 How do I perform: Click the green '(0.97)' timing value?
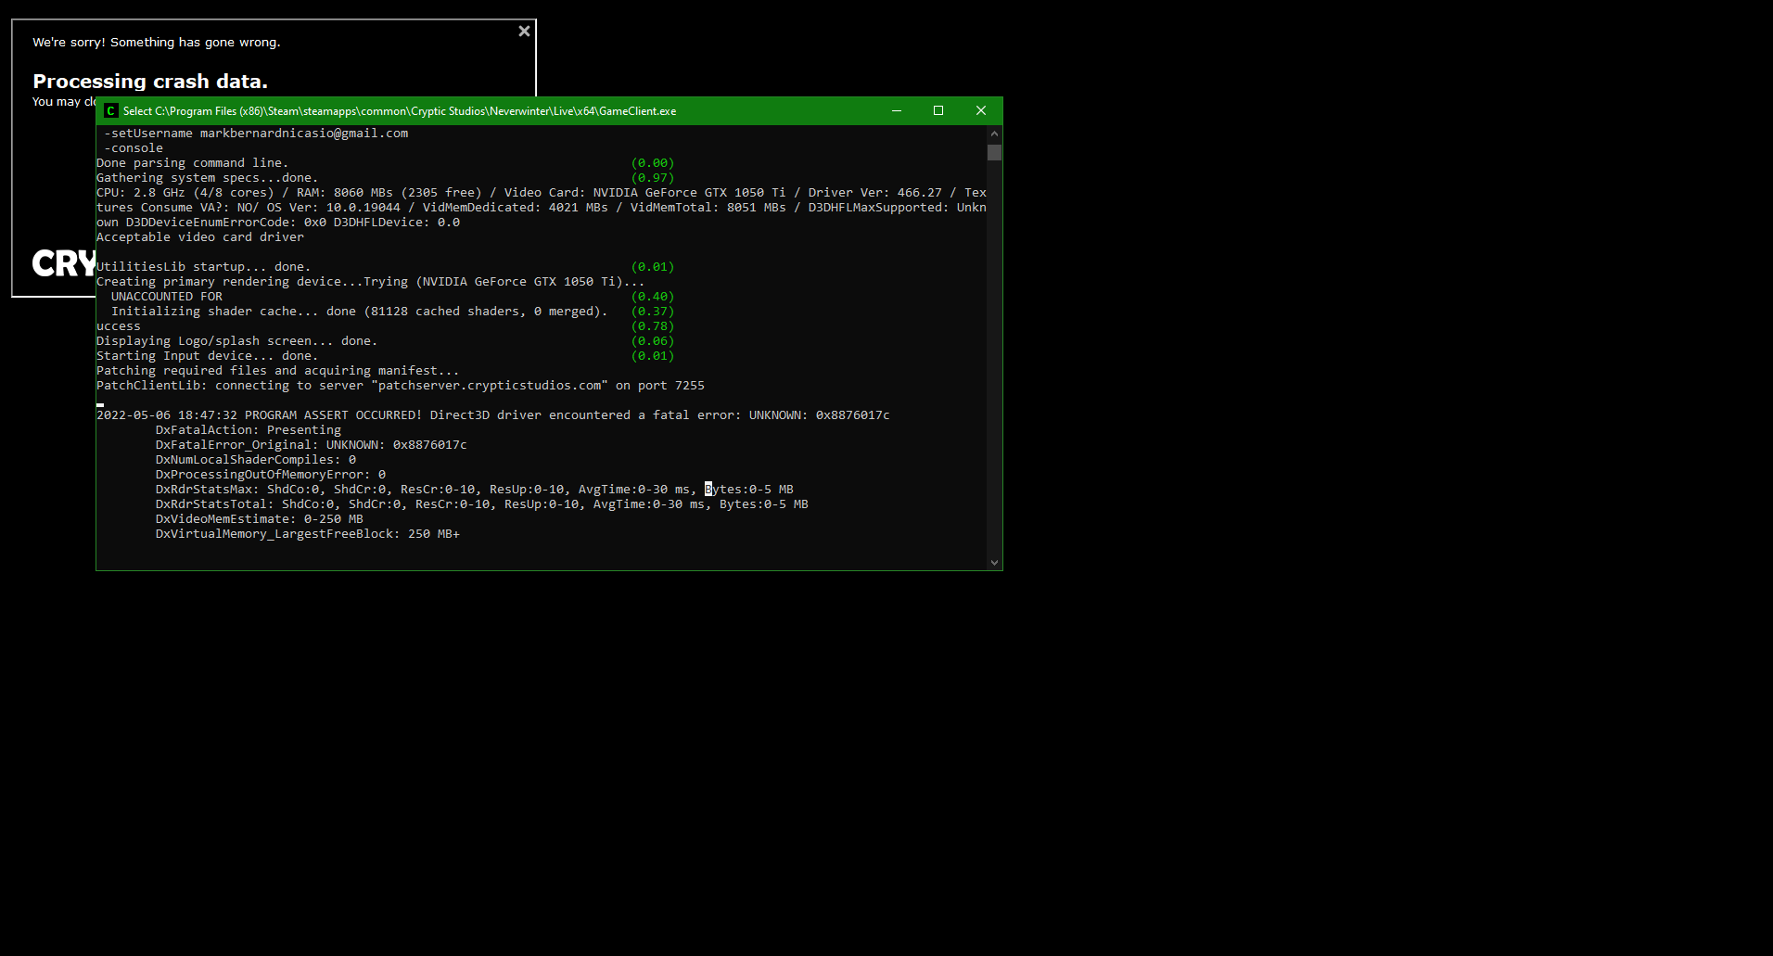click(x=653, y=178)
